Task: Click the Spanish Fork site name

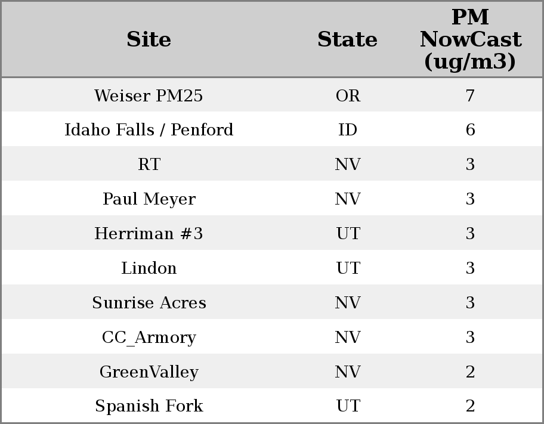Action: click(x=149, y=406)
